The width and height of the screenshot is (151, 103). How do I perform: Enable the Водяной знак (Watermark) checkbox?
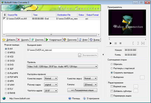(x=112, y=86)
